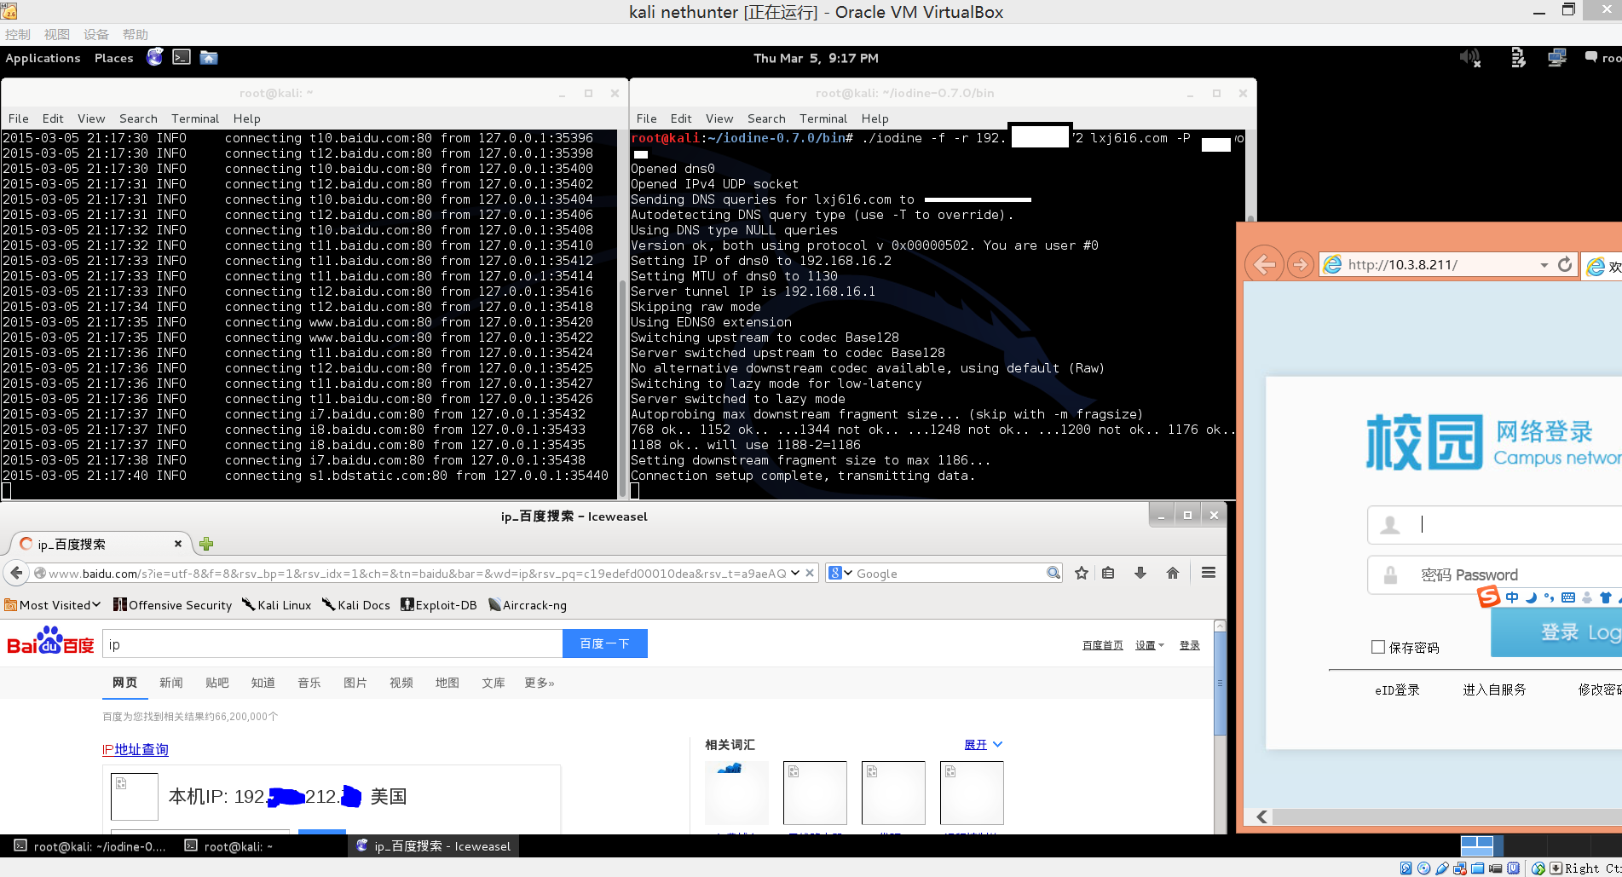Expand the Baidu 设置 dropdown
Viewport: 1622px width, 877px height.
pos(1150,645)
